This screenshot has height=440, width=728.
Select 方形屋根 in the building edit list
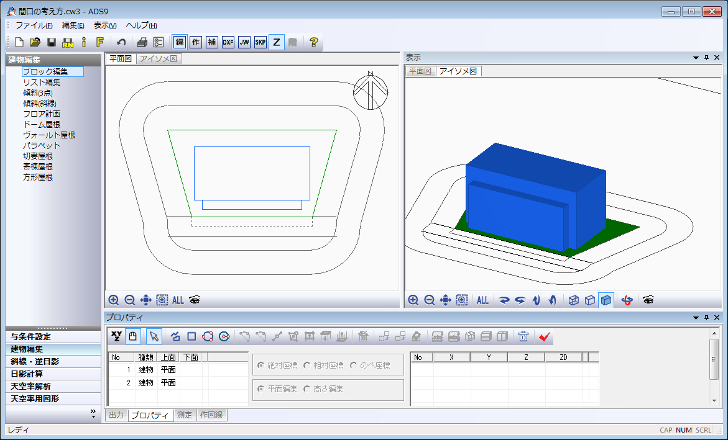[x=38, y=177]
